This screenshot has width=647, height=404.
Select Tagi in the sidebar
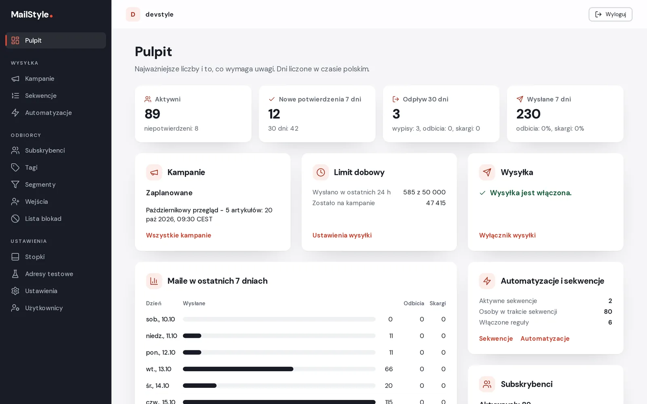(x=56, y=167)
